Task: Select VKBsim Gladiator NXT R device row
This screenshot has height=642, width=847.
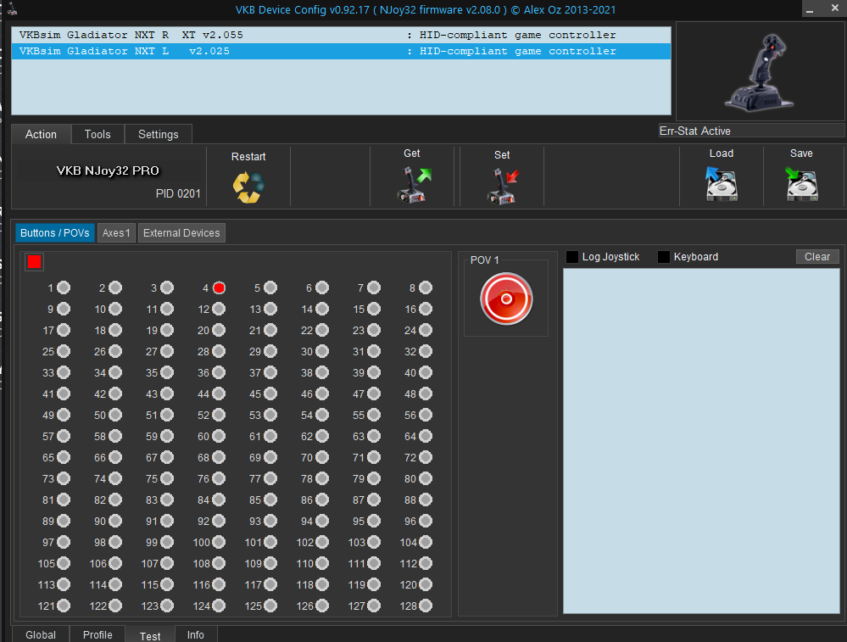Action: click(x=341, y=35)
